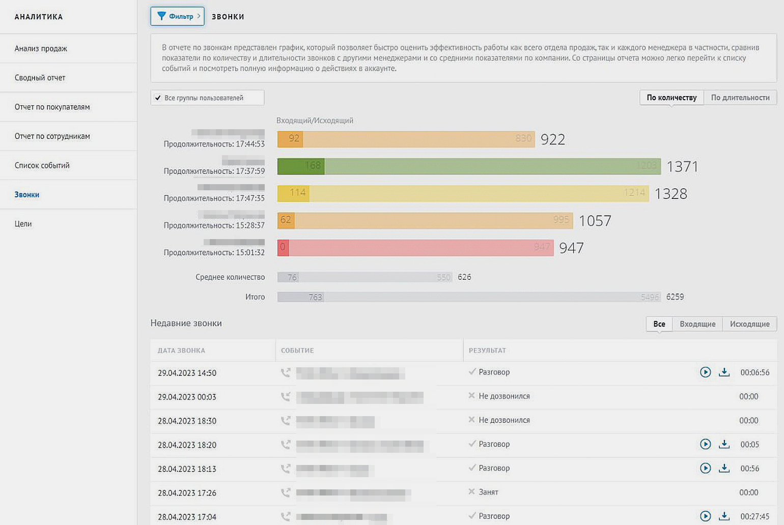Screen dimensions: 784x525
Task: Download recording of 28.04.2023 18:20 call
Action: pyautogui.click(x=724, y=444)
